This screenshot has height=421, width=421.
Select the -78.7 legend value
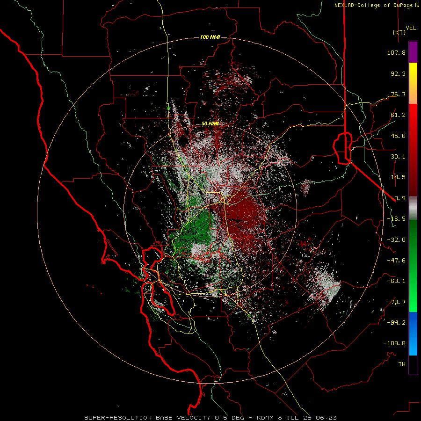(396, 302)
